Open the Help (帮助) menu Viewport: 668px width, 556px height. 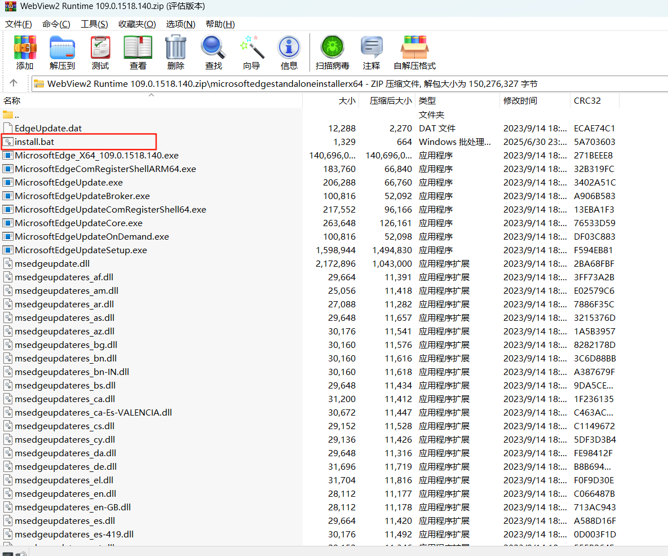pyautogui.click(x=220, y=24)
